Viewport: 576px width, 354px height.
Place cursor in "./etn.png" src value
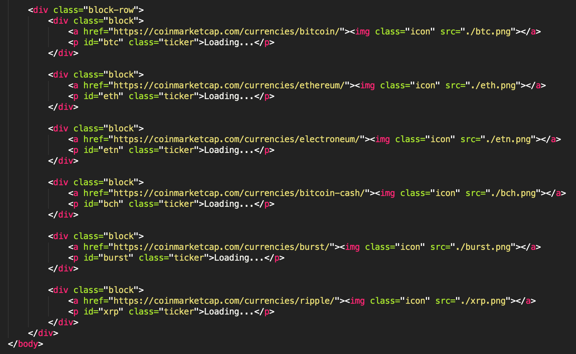(x=508, y=139)
